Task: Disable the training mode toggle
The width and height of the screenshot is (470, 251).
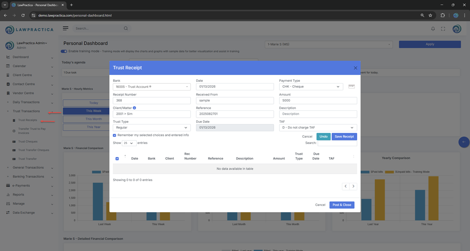Action: (64, 51)
